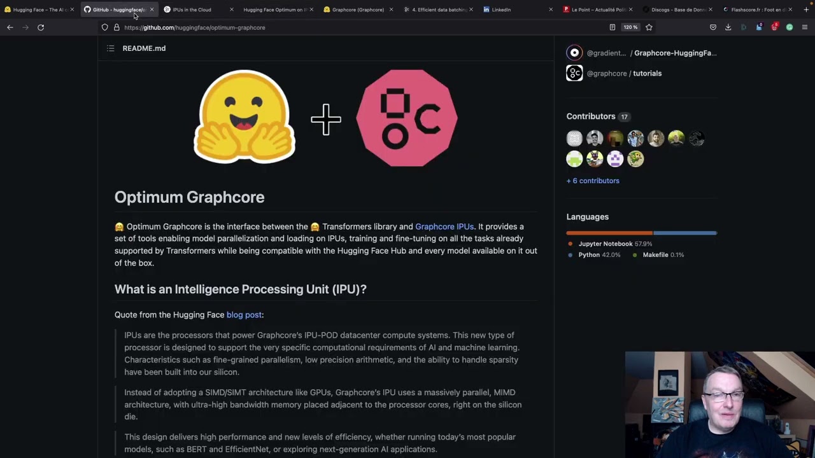Click the Languages section heading
Image resolution: width=815 pixels, height=458 pixels.
click(x=588, y=217)
